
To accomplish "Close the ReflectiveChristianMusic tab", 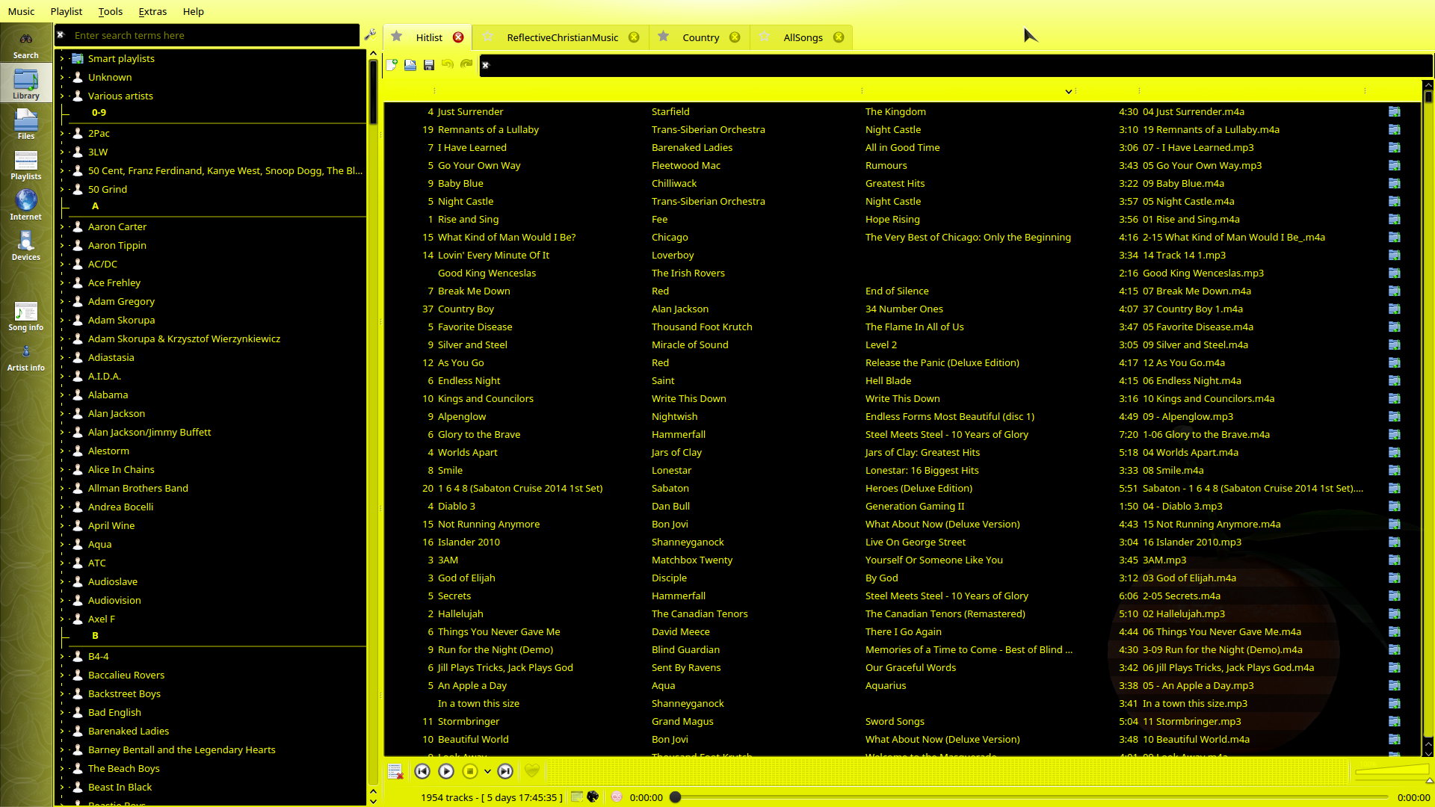I will [634, 37].
